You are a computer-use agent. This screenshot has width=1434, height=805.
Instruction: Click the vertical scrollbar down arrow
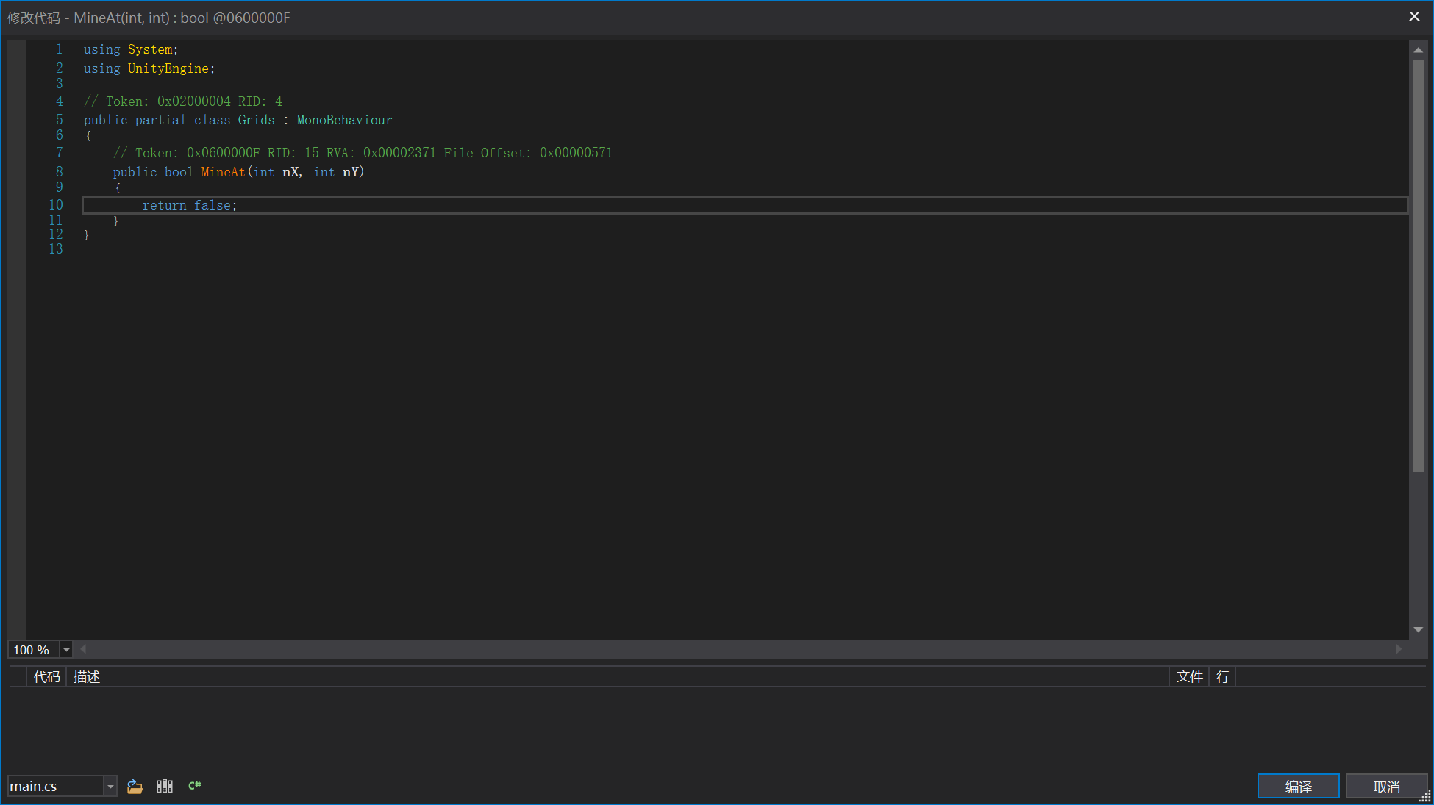click(x=1419, y=630)
